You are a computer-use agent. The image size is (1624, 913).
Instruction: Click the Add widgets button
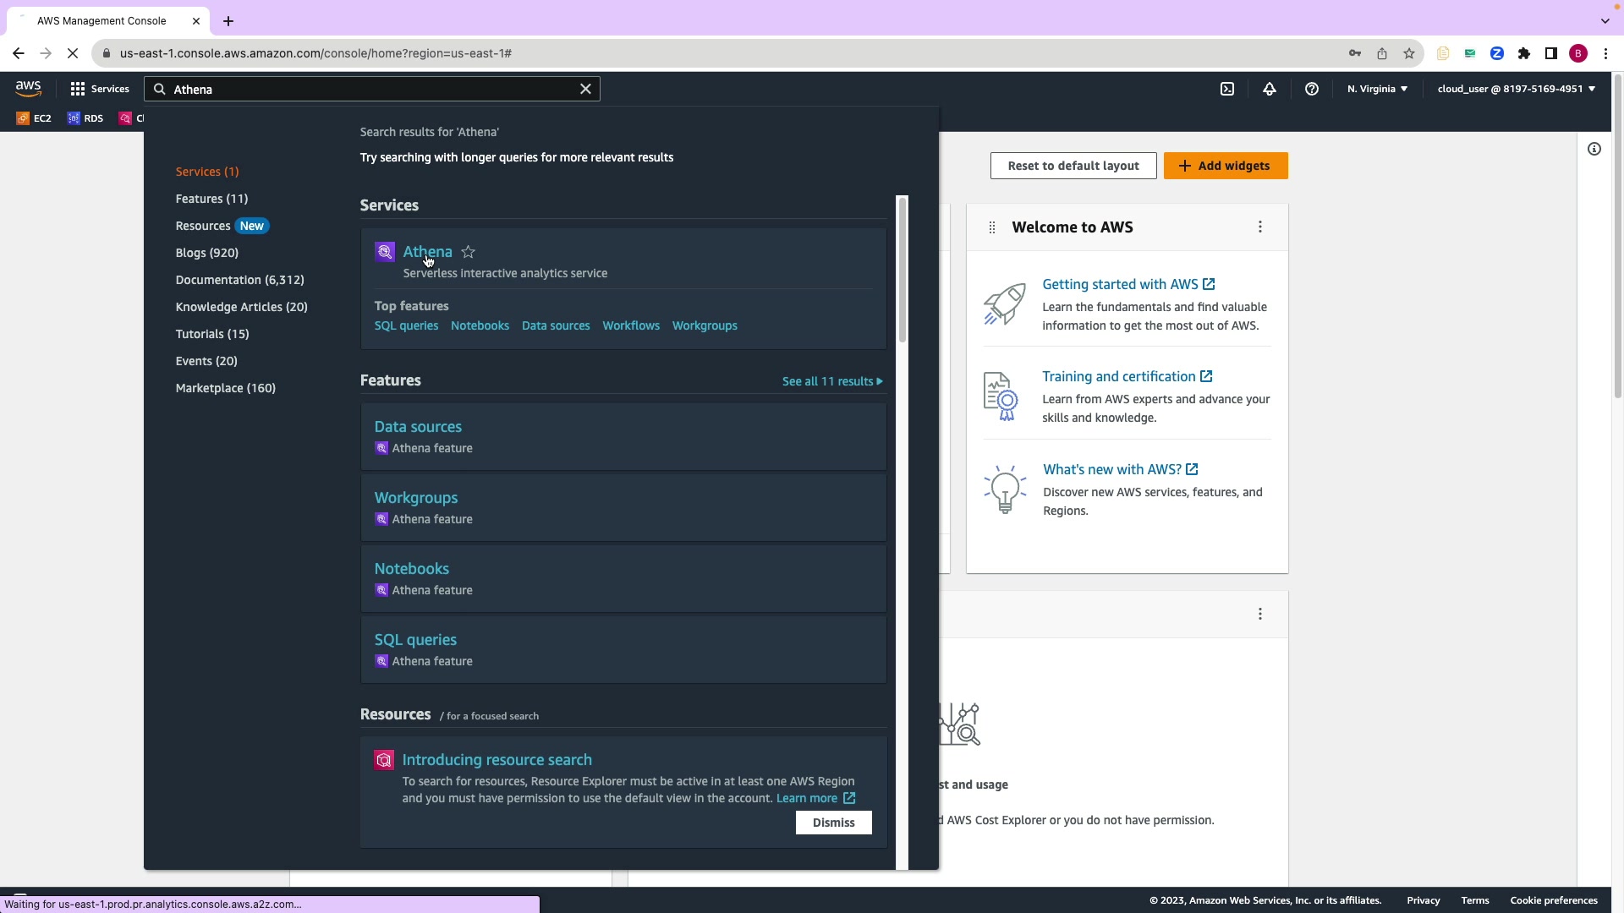click(x=1225, y=166)
